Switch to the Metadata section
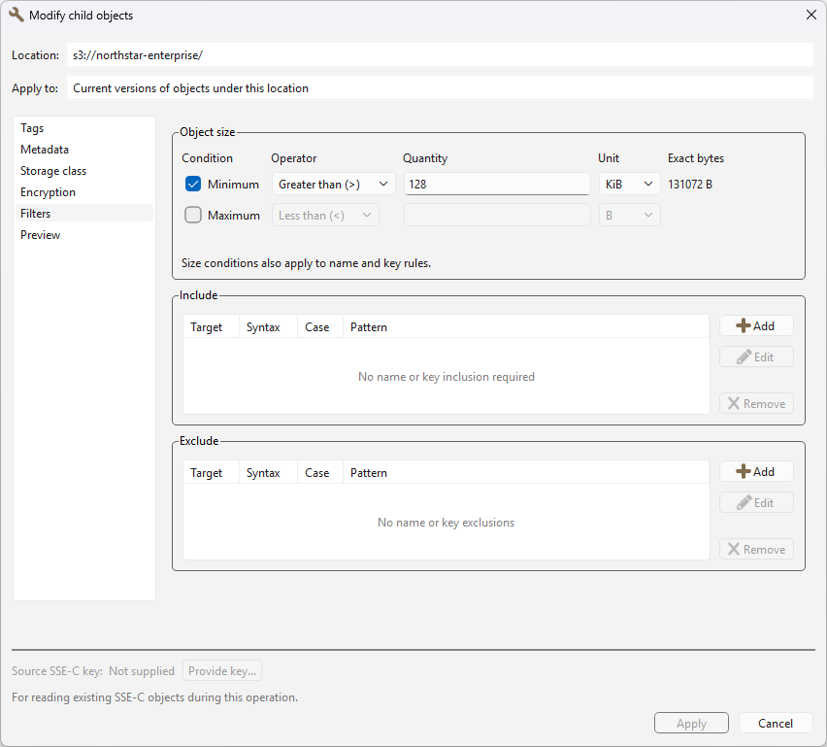 coord(83,150)
